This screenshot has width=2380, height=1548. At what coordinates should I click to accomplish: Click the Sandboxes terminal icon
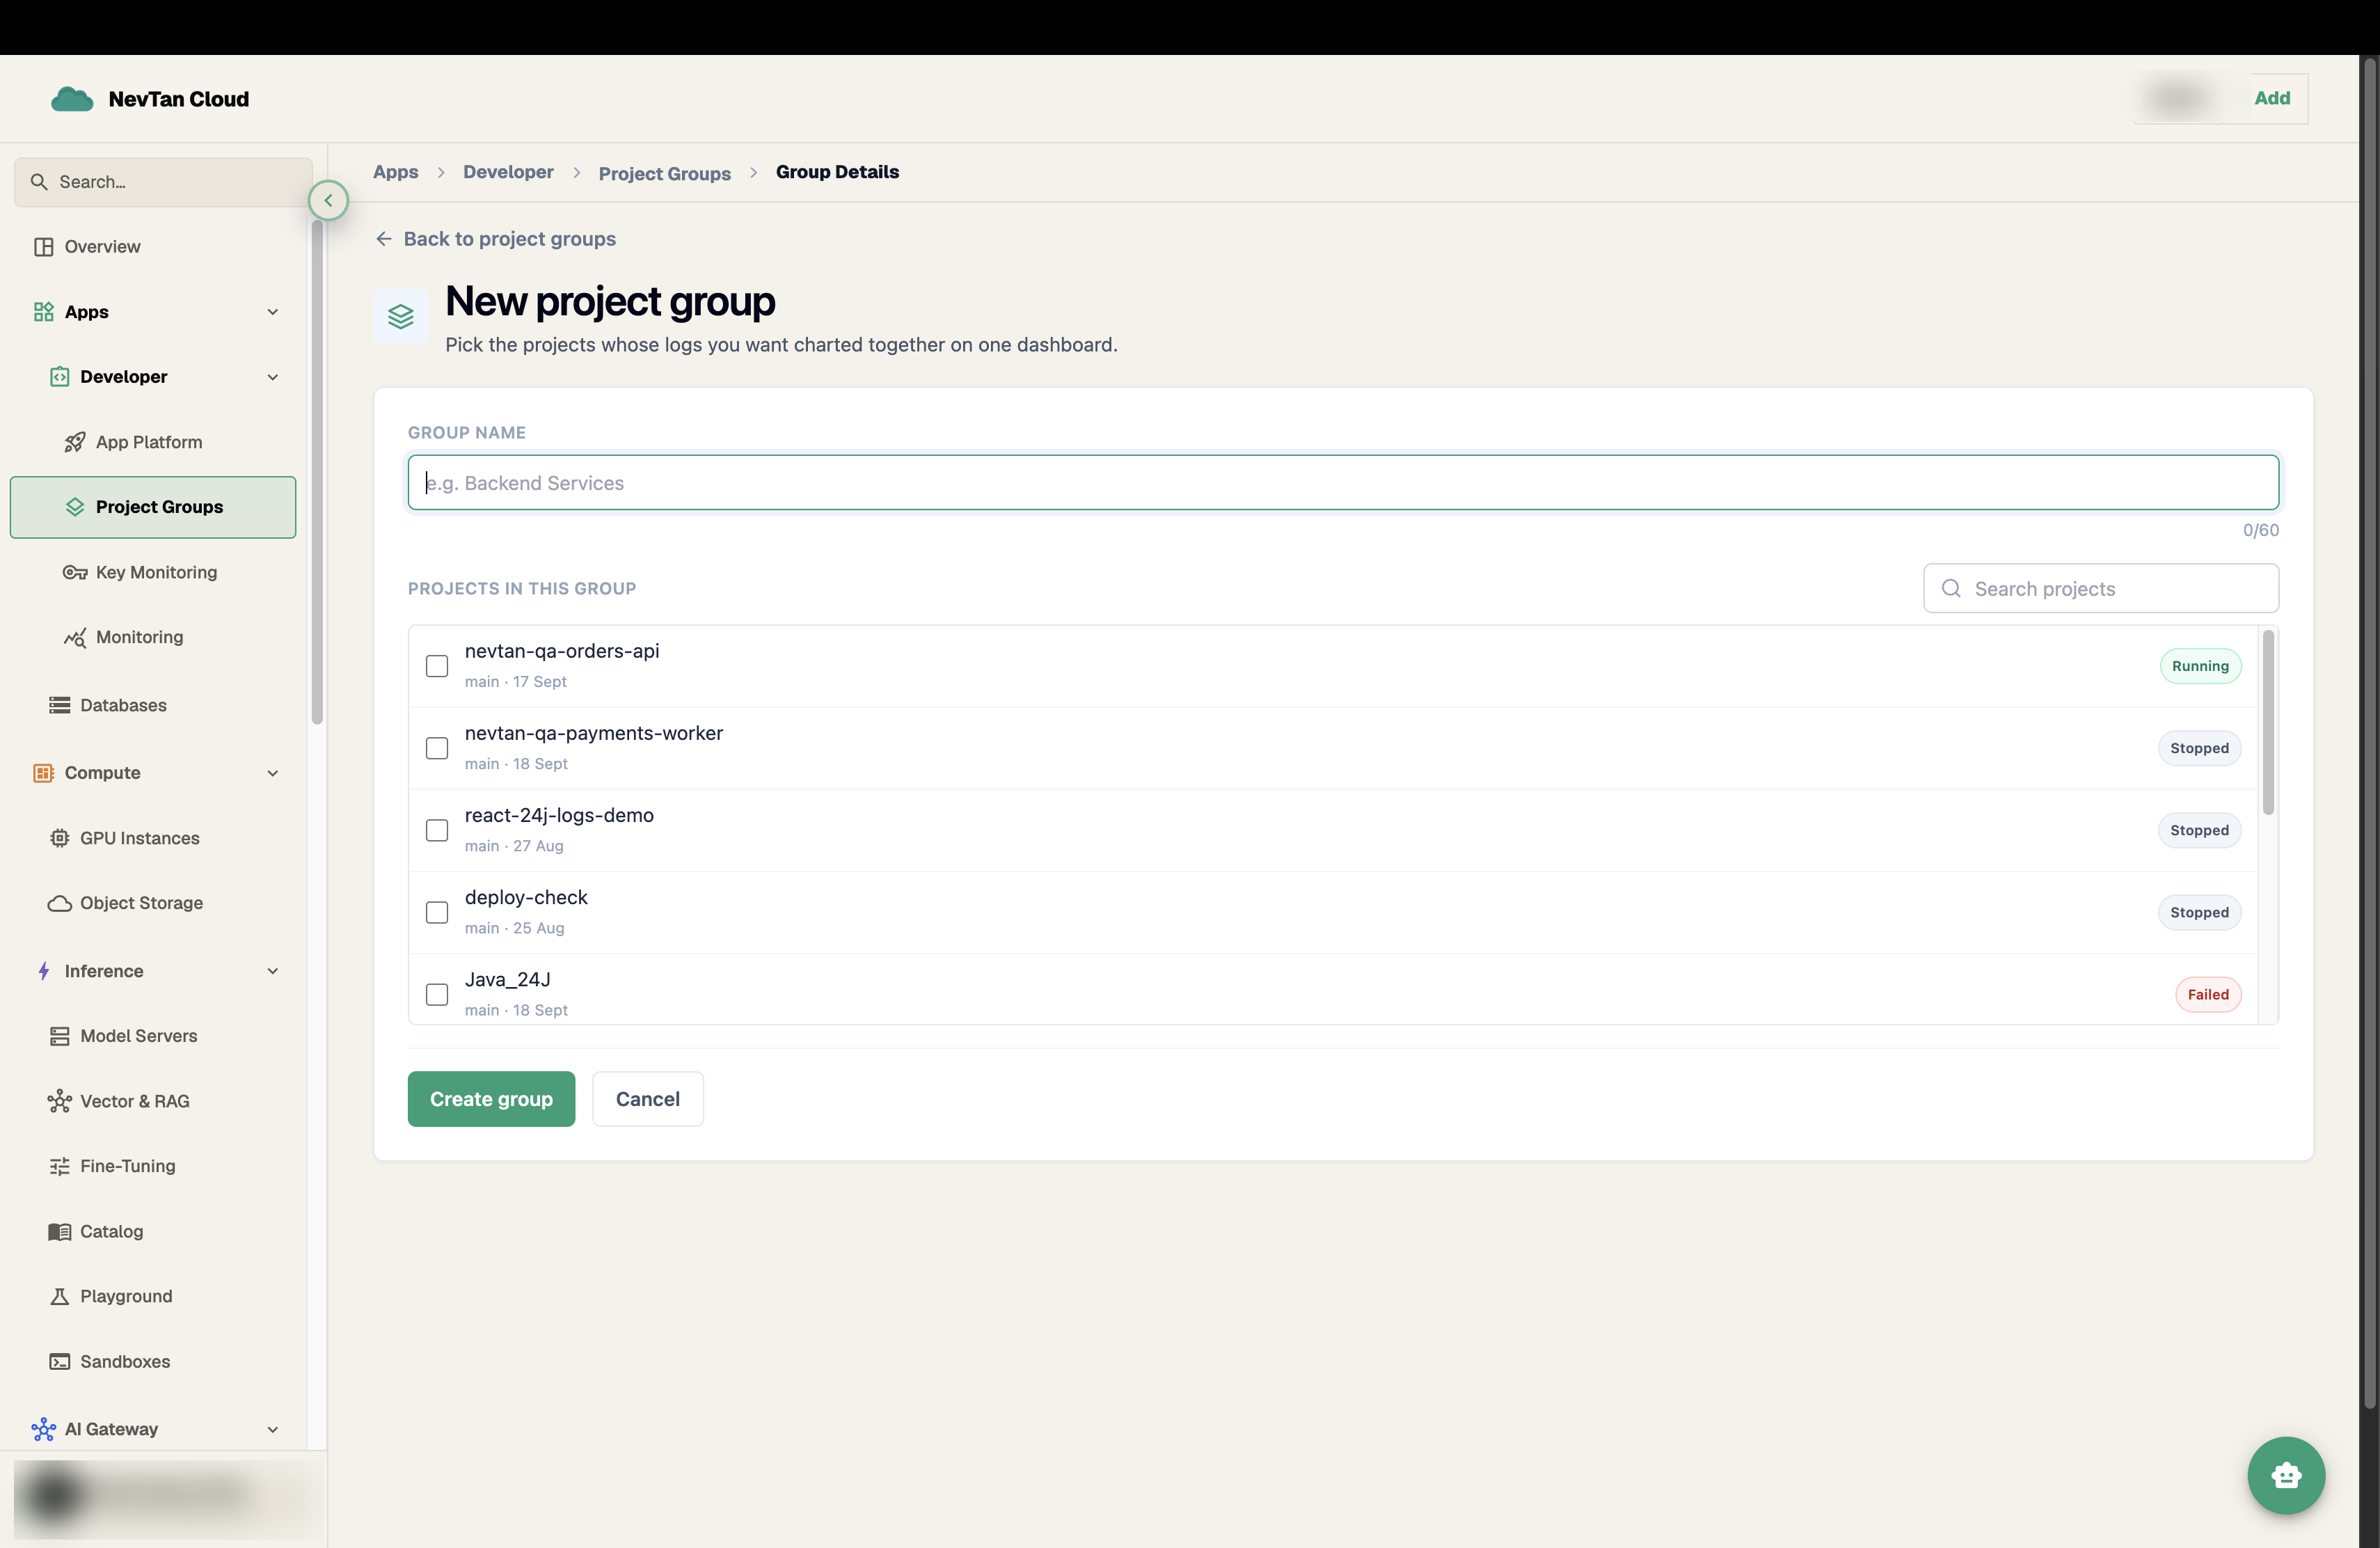click(60, 1361)
